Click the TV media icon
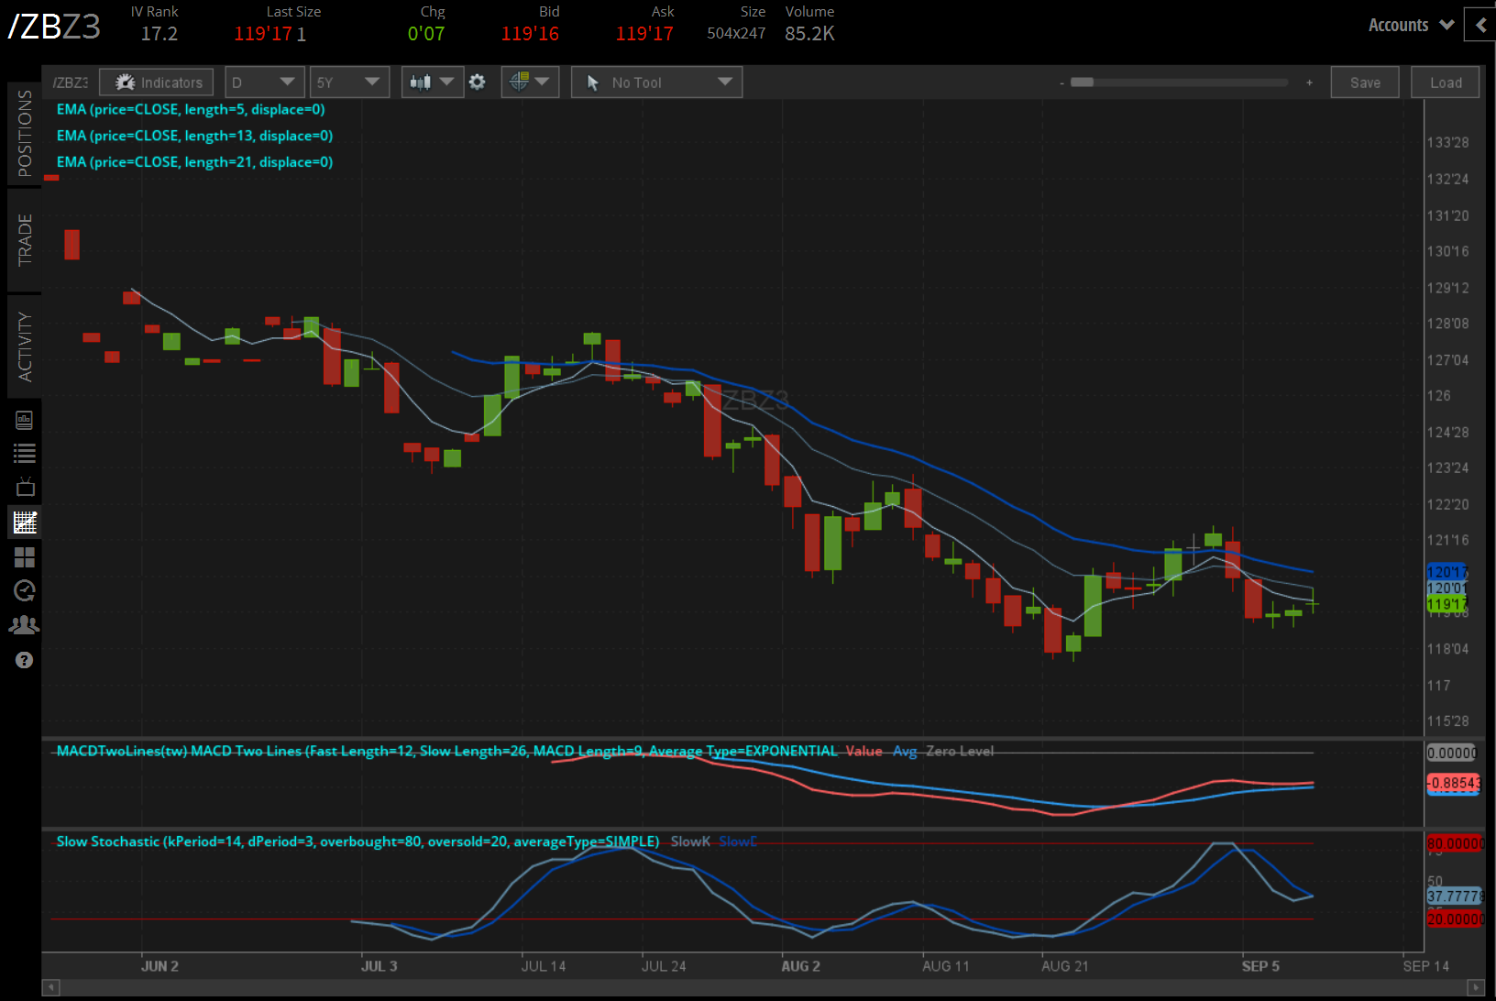1496x1001 pixels. click(25, 487)
